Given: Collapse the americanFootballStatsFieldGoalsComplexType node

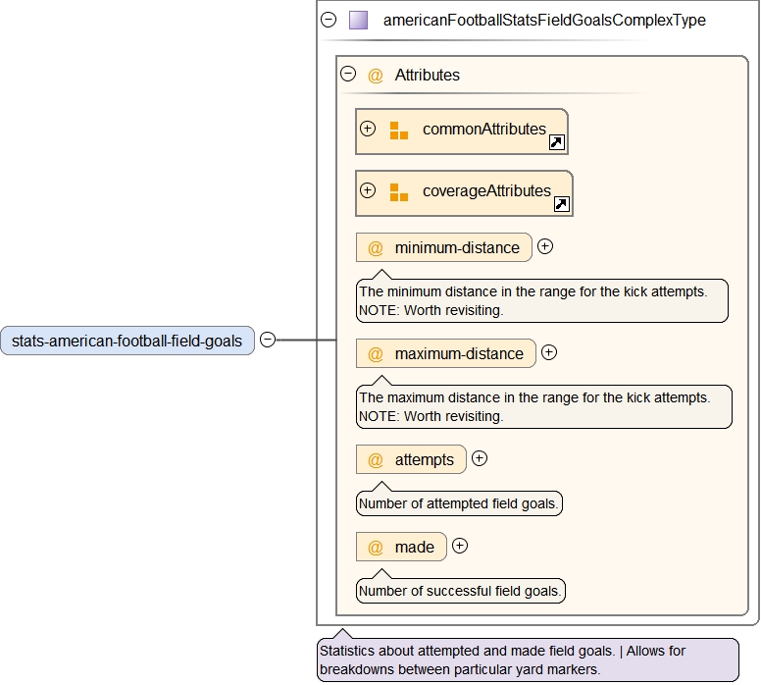Looking at the screenshot, I should 329,20.
